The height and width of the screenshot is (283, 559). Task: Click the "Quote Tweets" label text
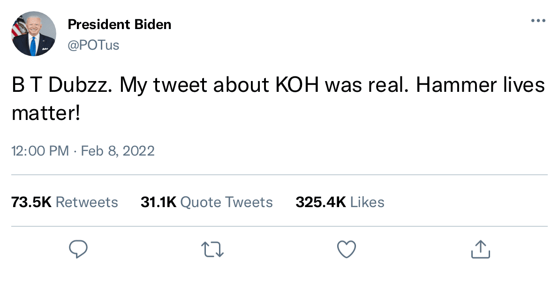pyautogui.click(x=226, y=202)
